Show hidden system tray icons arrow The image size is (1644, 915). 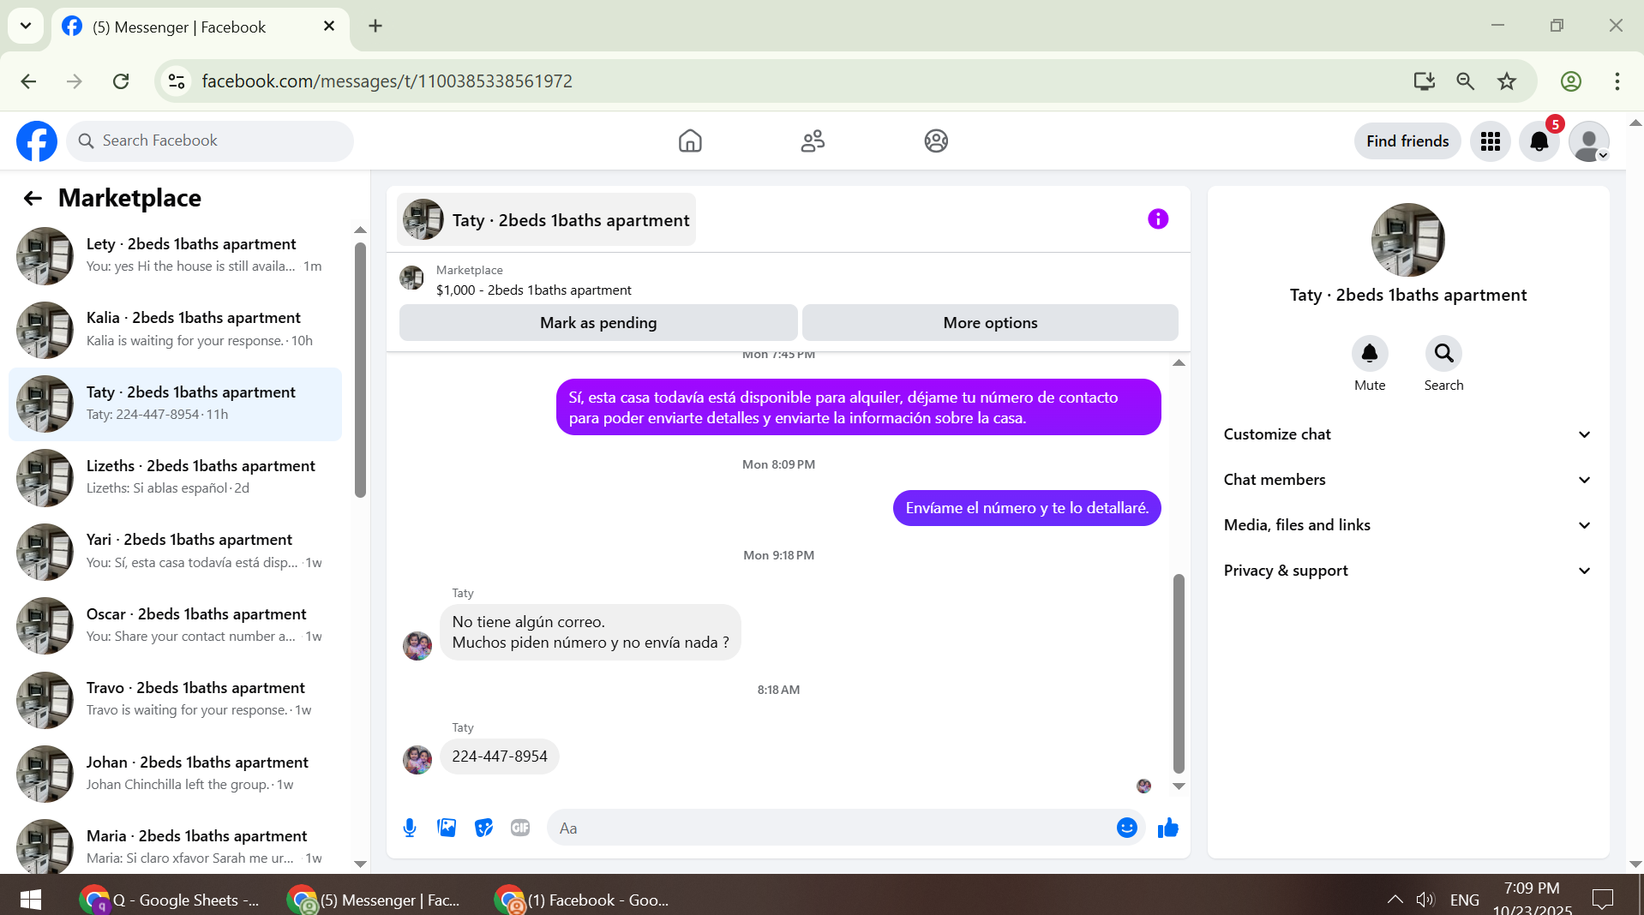click(x=1395, y=900)
